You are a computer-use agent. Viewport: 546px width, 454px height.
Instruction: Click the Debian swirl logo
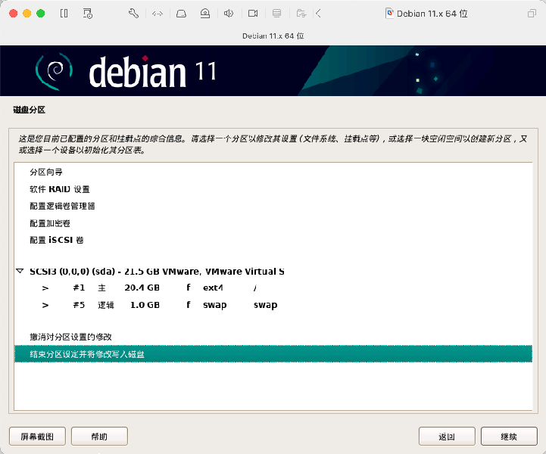(x=55, y=71)
